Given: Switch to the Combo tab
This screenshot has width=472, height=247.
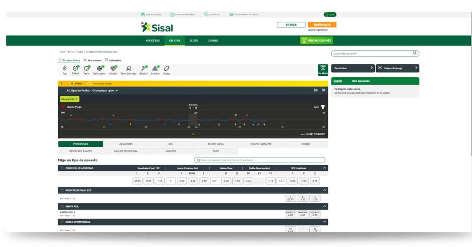Looking at the screenshot, I should click(306, 144).
